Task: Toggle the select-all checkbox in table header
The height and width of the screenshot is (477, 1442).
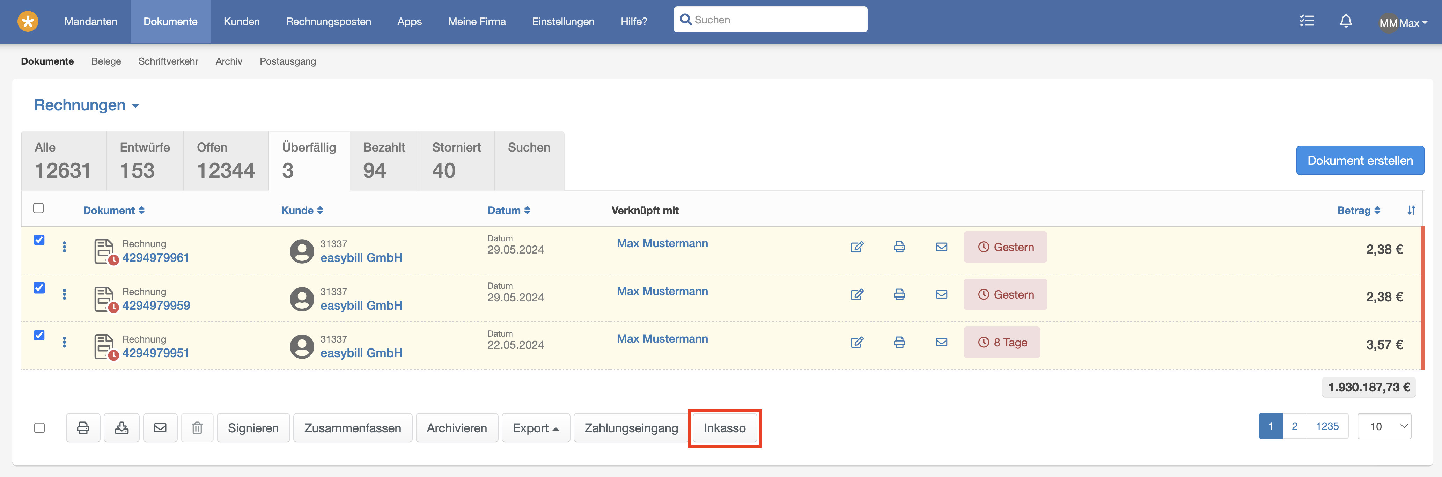Action: coord(39,208)
